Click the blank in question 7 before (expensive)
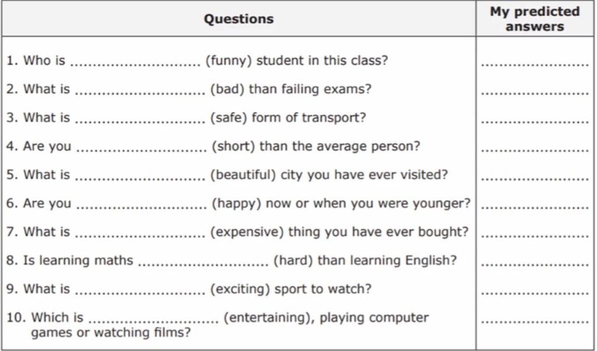597x351 pixels. click(x=140, y=234)
